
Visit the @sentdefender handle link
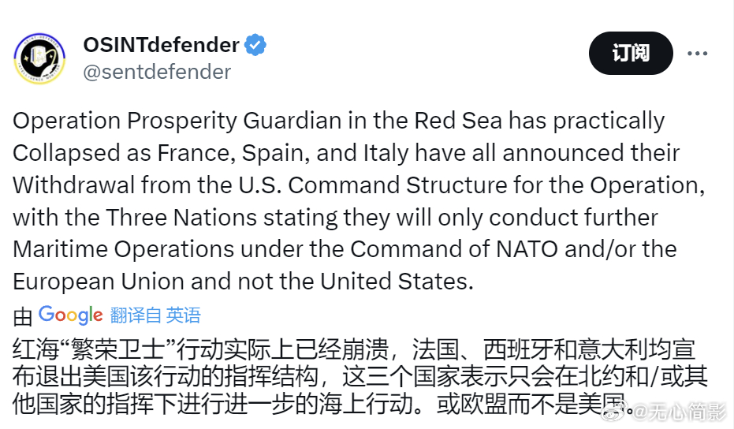[157, 72]
